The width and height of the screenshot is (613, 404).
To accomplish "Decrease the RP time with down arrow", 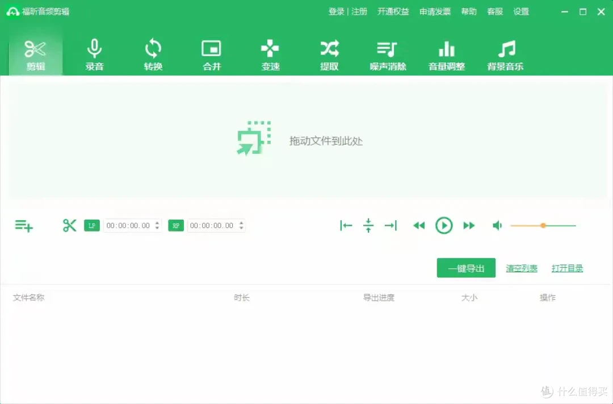I will [x=241, y=228].
